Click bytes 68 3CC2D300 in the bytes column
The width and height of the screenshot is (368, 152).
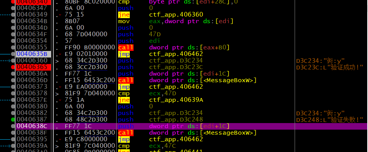[x=86, y=67]
